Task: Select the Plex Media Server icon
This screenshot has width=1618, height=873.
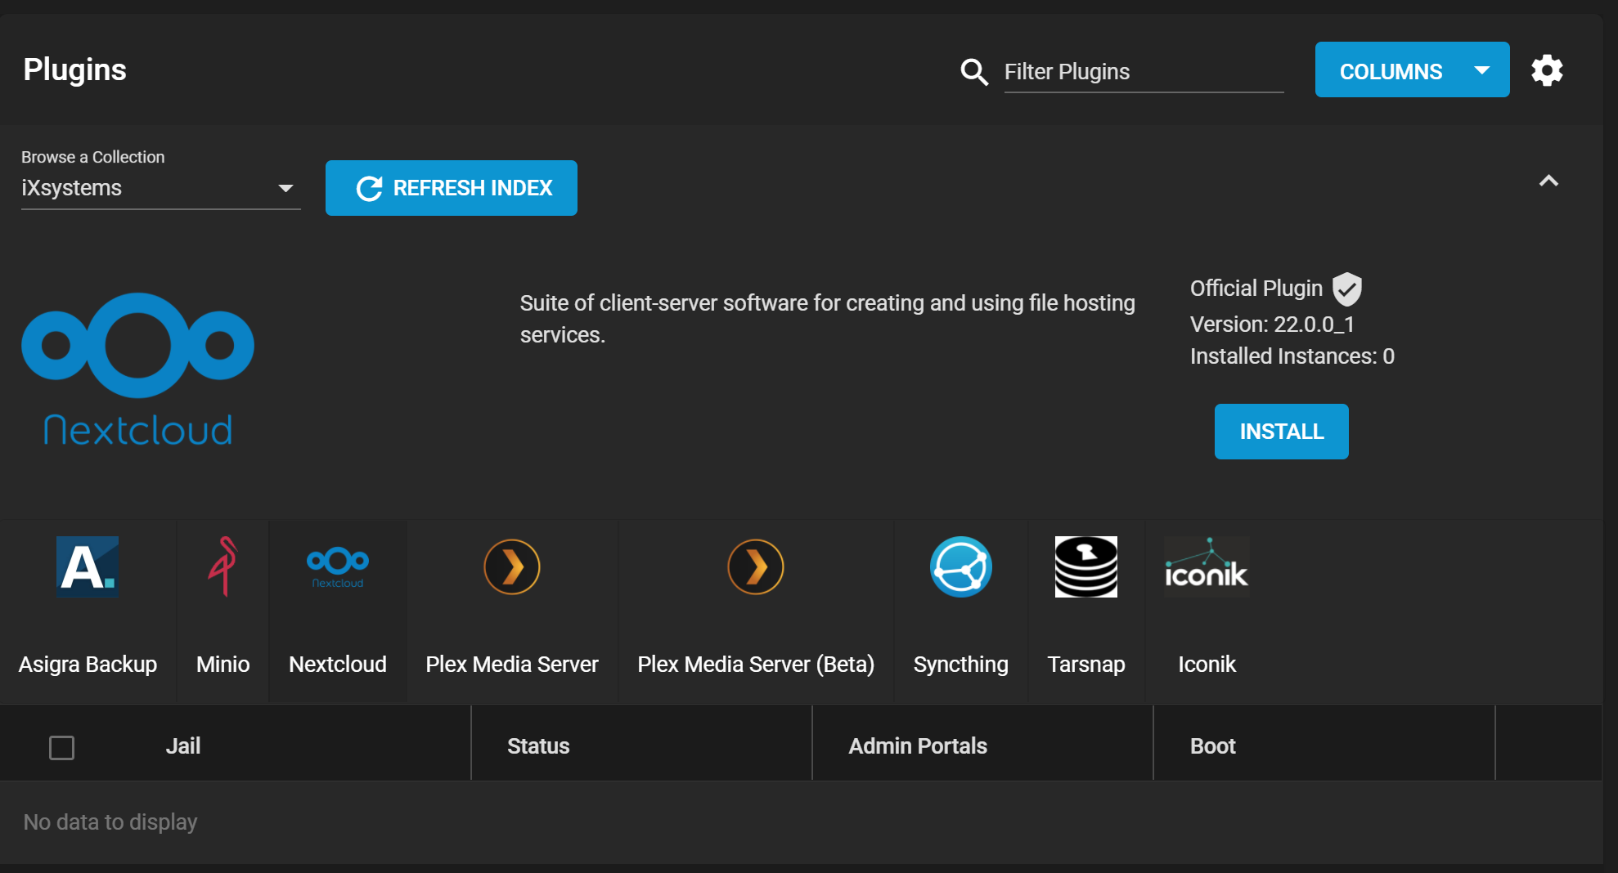Action: tap(512, 566)
